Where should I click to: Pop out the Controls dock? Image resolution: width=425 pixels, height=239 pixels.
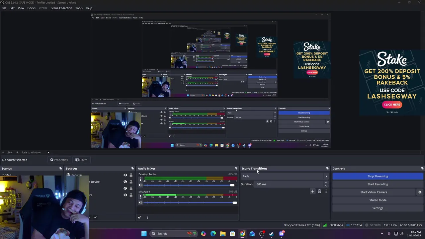[422, 168]
